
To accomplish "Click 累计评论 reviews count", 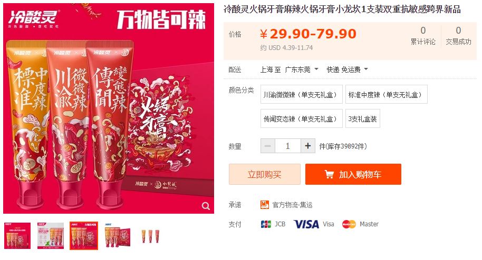I will [x=423, y=36].
